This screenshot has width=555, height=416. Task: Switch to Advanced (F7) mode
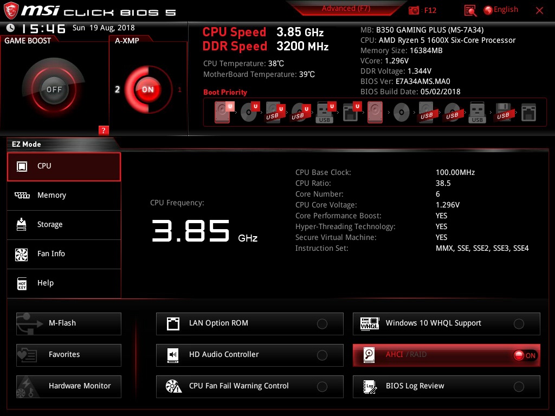pos(346,9)
